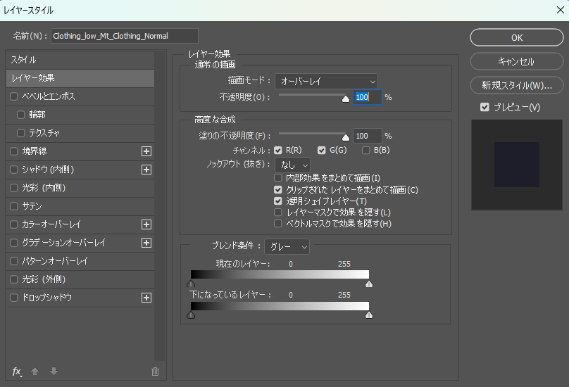
Task: Open the ブレンド条件 グレー dropdown
Action: (287, 246)
